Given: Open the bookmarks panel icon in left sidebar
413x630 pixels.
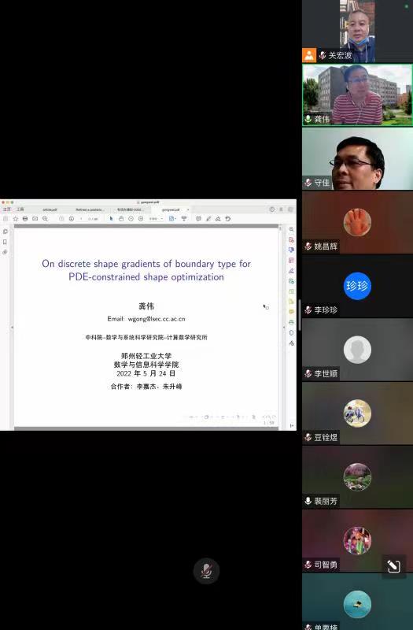Looking at the screenshot, I should click(5, 242).
